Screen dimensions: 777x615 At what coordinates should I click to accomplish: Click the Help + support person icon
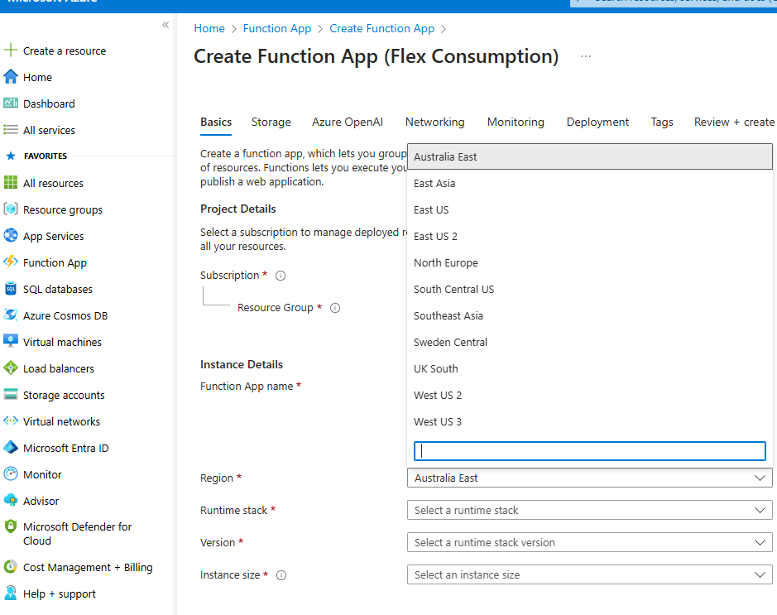pos(11,593)
